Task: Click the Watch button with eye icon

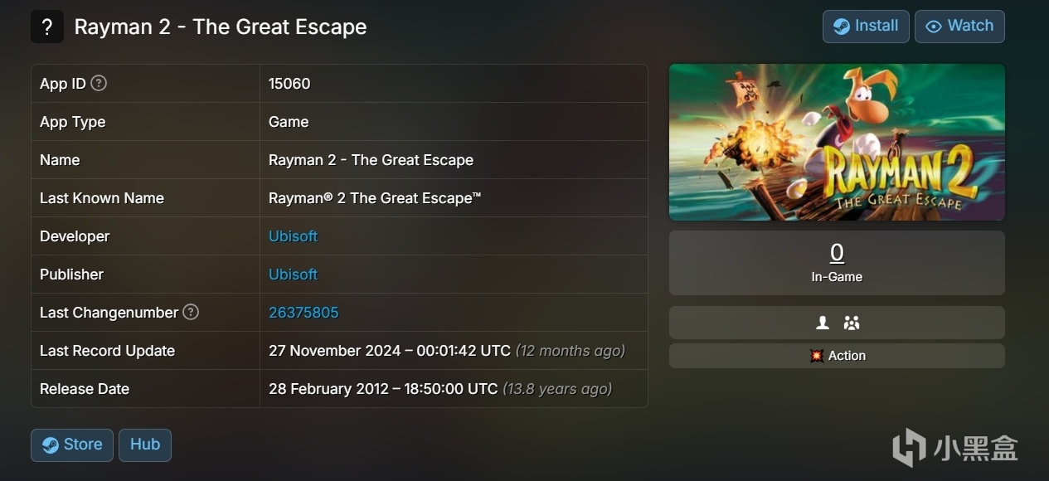Action: 959,27
